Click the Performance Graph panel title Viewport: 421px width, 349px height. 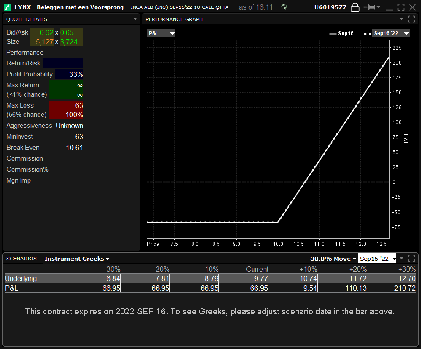(174, 19)
